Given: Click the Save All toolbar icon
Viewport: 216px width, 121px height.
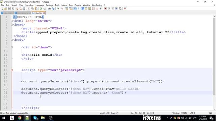Looking at the screenshot, I should (x=13, y=8).
